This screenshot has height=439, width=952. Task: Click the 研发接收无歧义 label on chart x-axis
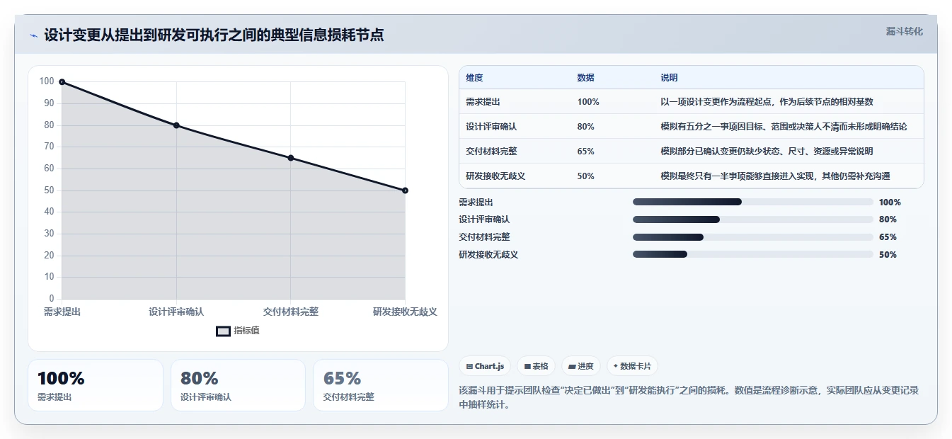(405, 312)
